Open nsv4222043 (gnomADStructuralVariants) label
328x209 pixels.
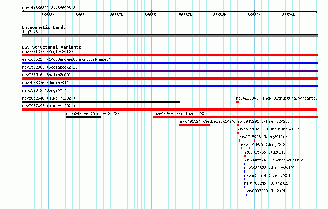coord(277,98)
